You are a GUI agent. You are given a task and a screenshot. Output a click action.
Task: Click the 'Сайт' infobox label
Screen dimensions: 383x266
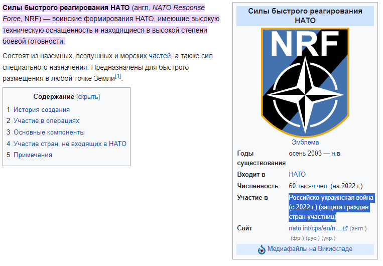pos(244,228)
